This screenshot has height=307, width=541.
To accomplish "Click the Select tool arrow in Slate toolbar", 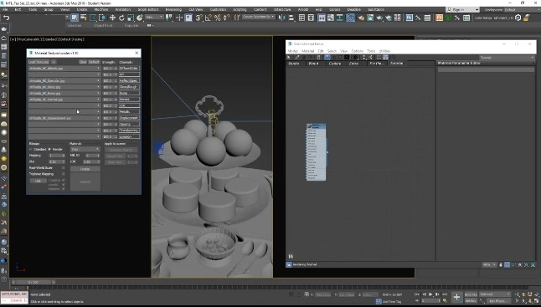I will tap(289, 58).
